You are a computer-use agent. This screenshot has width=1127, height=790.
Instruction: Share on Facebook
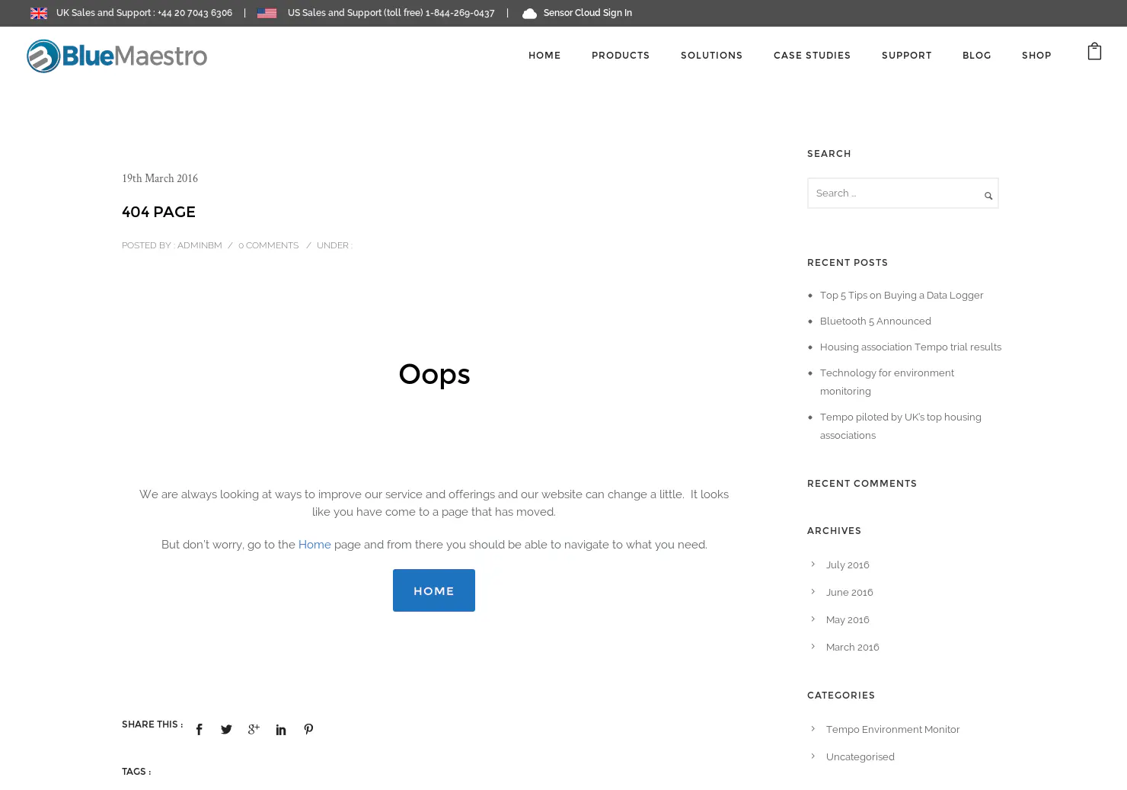(199, 729)
